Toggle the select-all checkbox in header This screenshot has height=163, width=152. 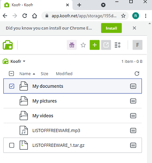[11, 74]
